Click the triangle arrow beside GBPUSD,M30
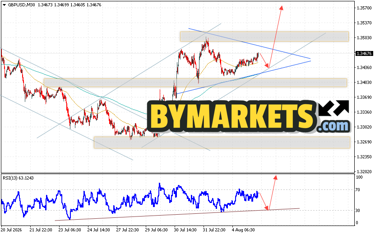 pyautogui.click(x=5, y=5)
